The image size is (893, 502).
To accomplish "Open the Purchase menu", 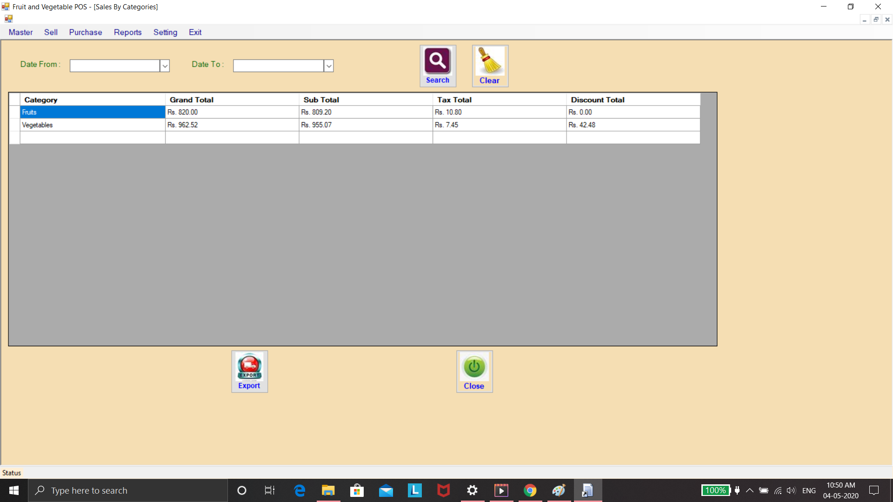I will click(86, 32).
